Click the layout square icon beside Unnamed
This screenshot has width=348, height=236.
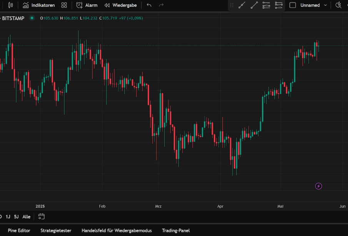coord(293,5)
